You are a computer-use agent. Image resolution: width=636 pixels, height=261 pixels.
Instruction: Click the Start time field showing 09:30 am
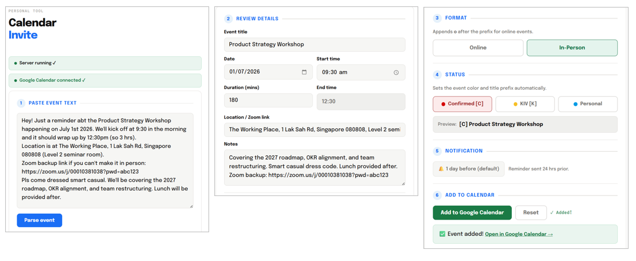tap(361, 72)
